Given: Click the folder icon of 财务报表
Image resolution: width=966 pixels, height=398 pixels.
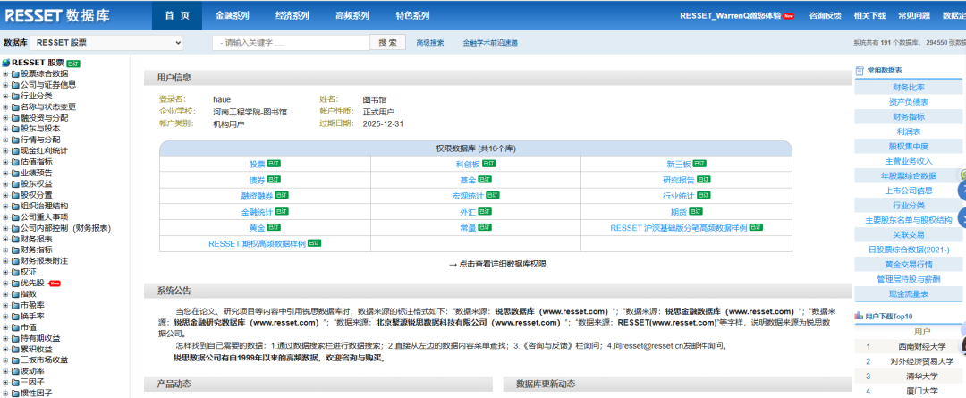Looking at the screenshot, I should coord(15,239).
